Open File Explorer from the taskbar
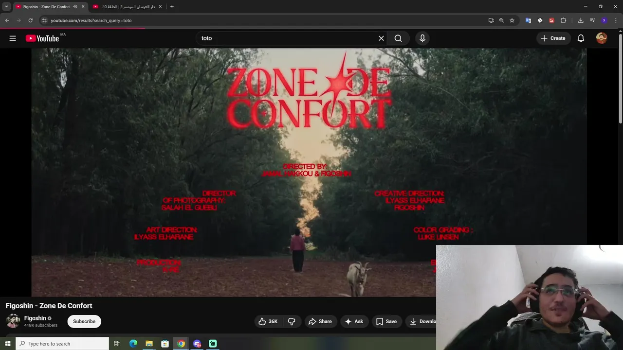Image resolution: width=623 pixels, height=350 pixels. pos(149,344)
